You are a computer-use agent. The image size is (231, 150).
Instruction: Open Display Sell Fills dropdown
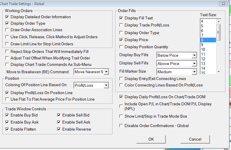pyautogui.click(x=194, y=64)
